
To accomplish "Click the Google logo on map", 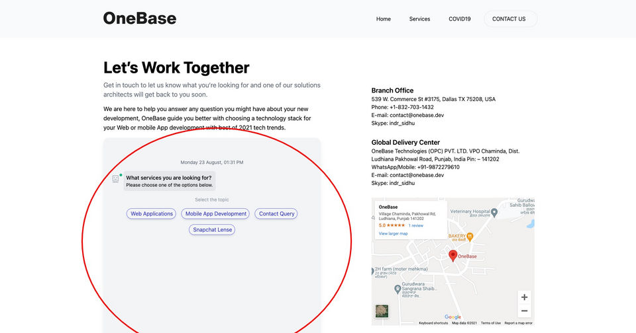I will click(452, 317).
